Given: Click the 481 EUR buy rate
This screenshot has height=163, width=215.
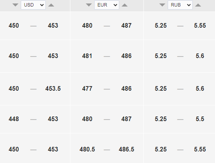Looking at the screenshot, I should pos(87,56).
